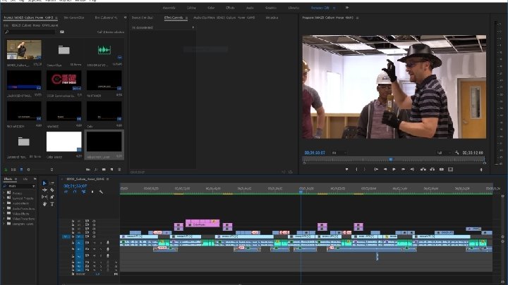Viewport: 508px width, 285px height.
Task: Click timeline playhead on time ruler
Action: pos(301,192)
